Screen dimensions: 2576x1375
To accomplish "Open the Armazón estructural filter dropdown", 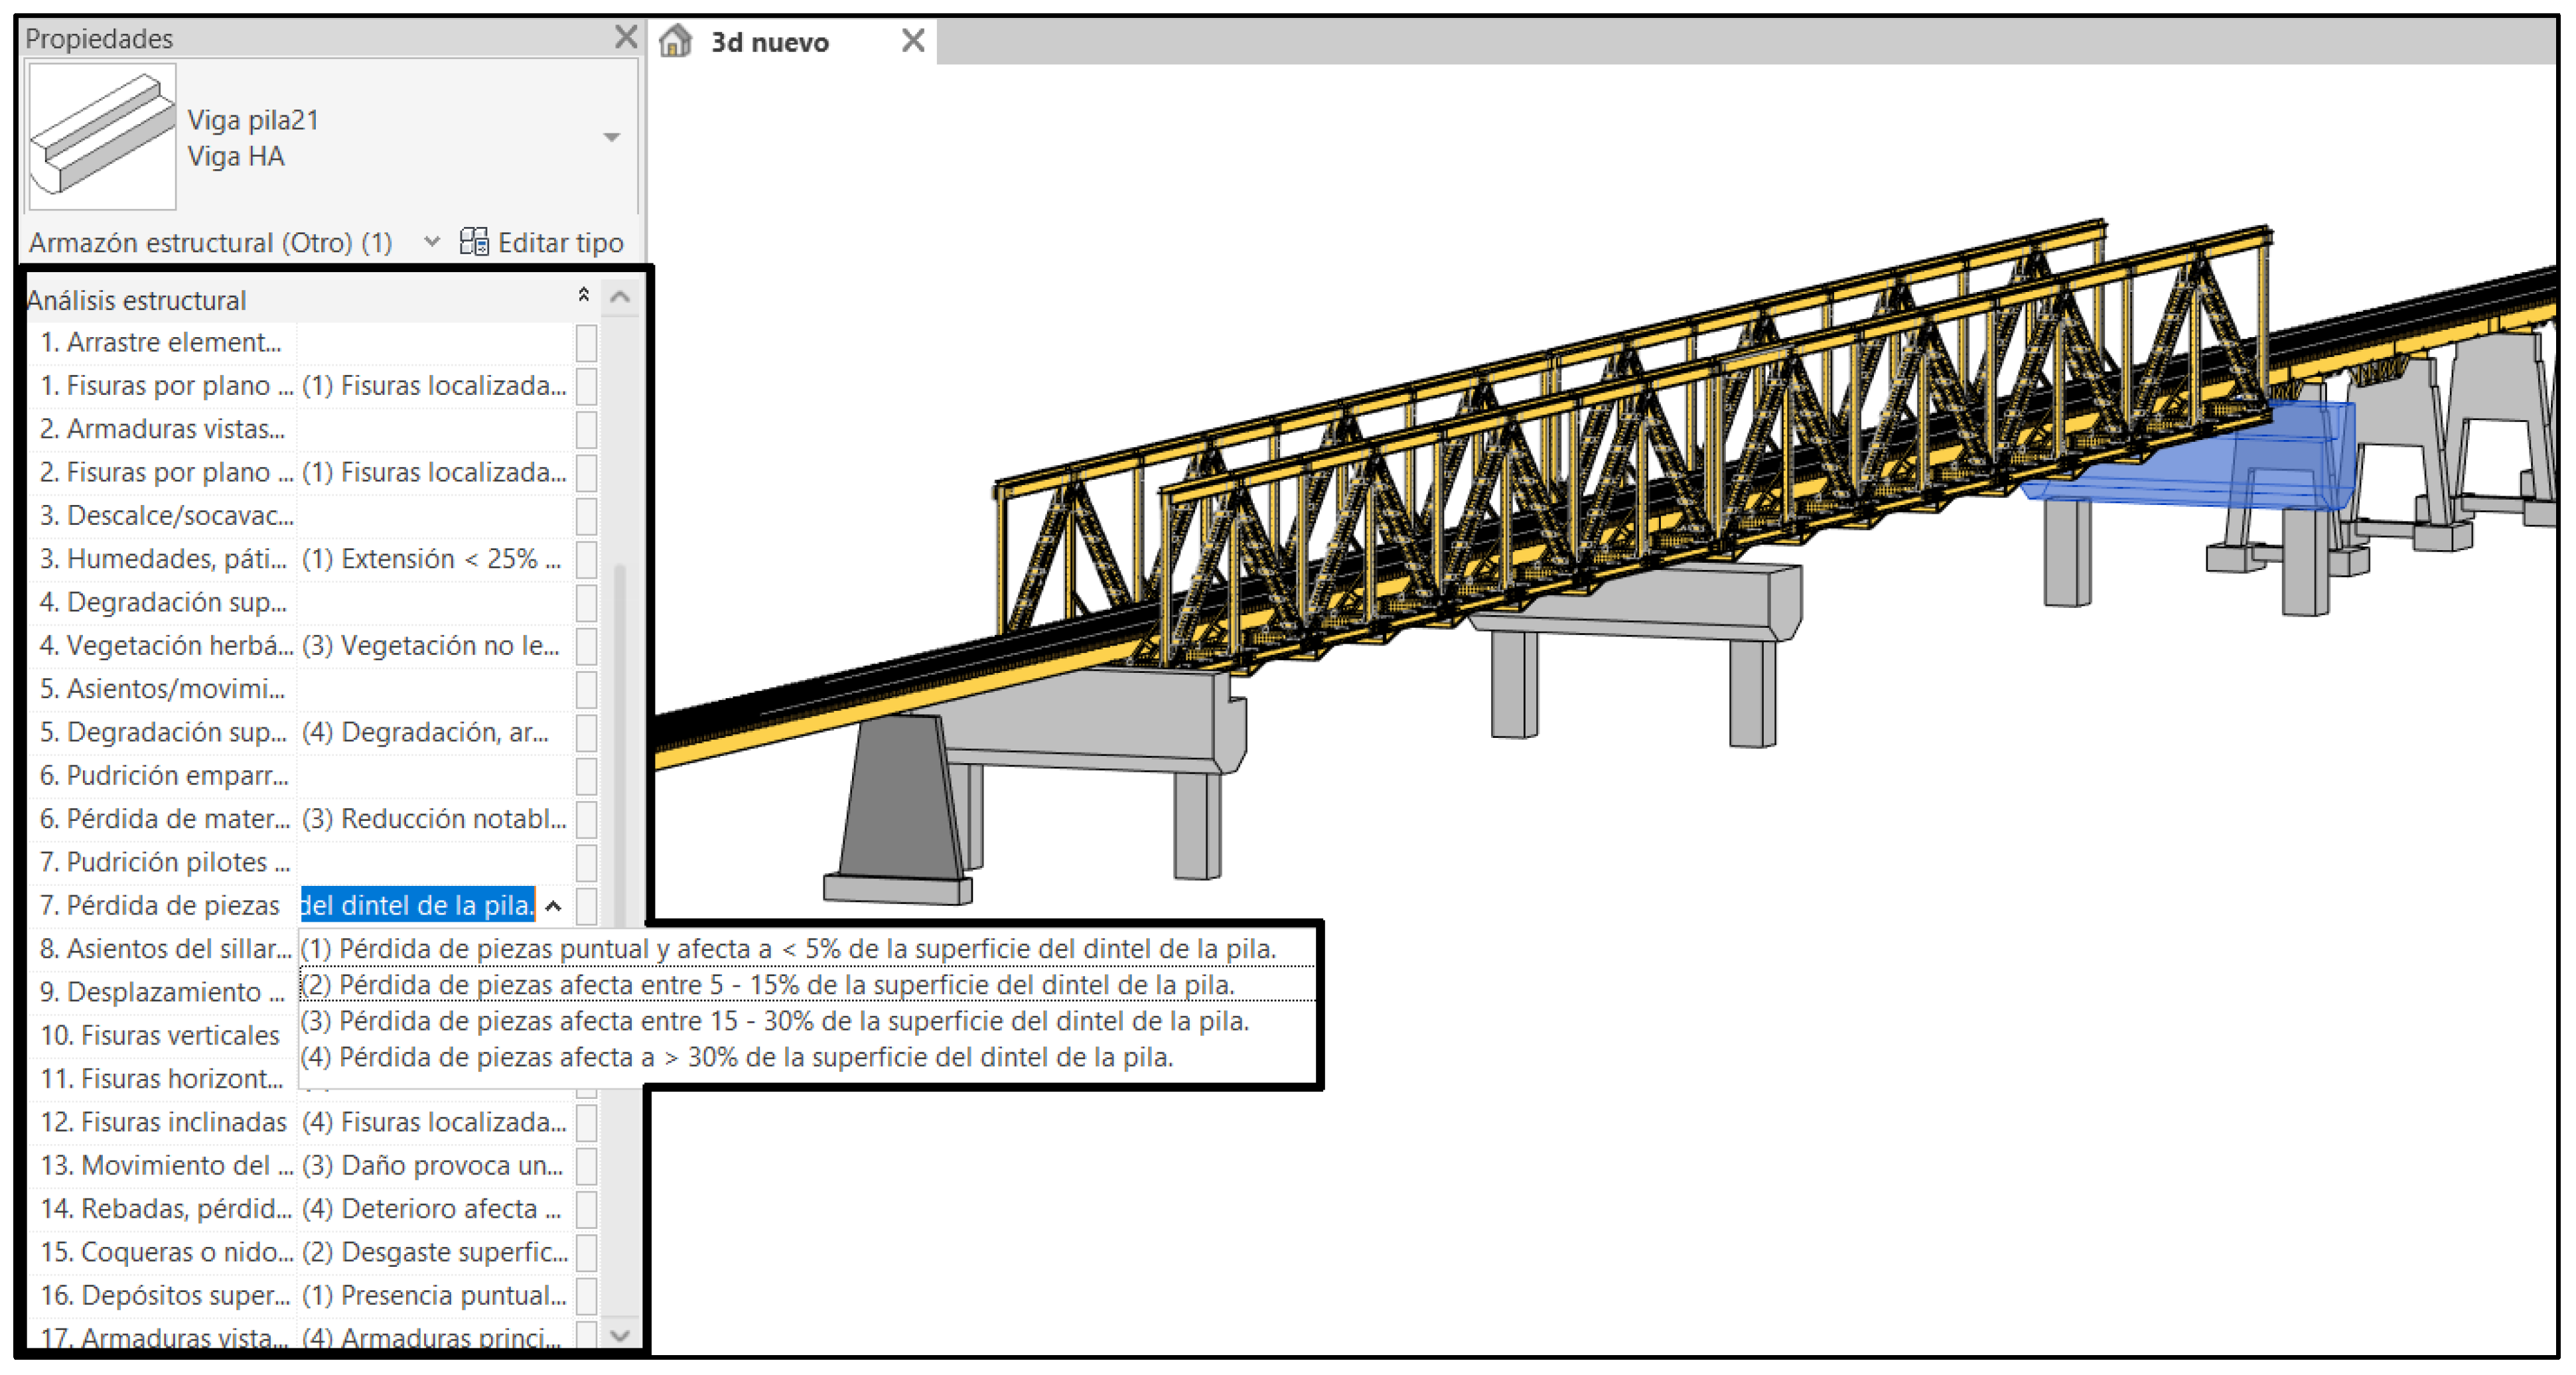I will click(x=431, y=242).
